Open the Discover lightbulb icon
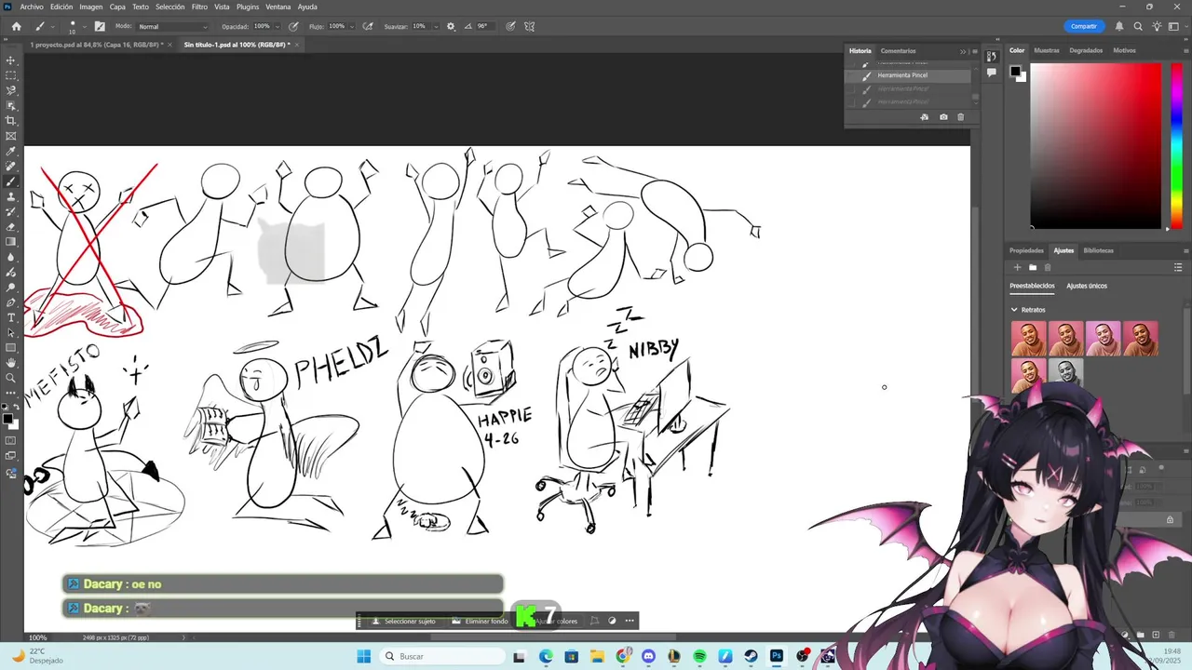Viewport: 1192px width, 670px height. tap(1156, 26)
